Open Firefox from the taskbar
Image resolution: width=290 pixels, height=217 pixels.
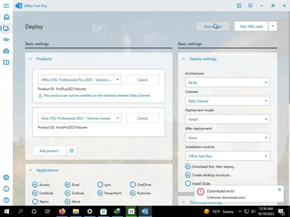(x=62, y=211)
